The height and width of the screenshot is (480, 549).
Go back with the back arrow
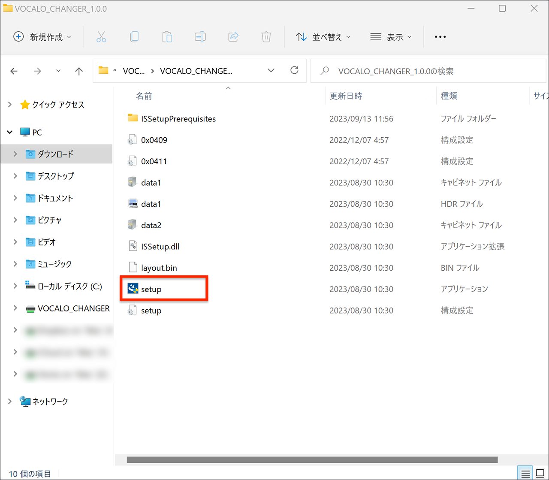[14, 71]
